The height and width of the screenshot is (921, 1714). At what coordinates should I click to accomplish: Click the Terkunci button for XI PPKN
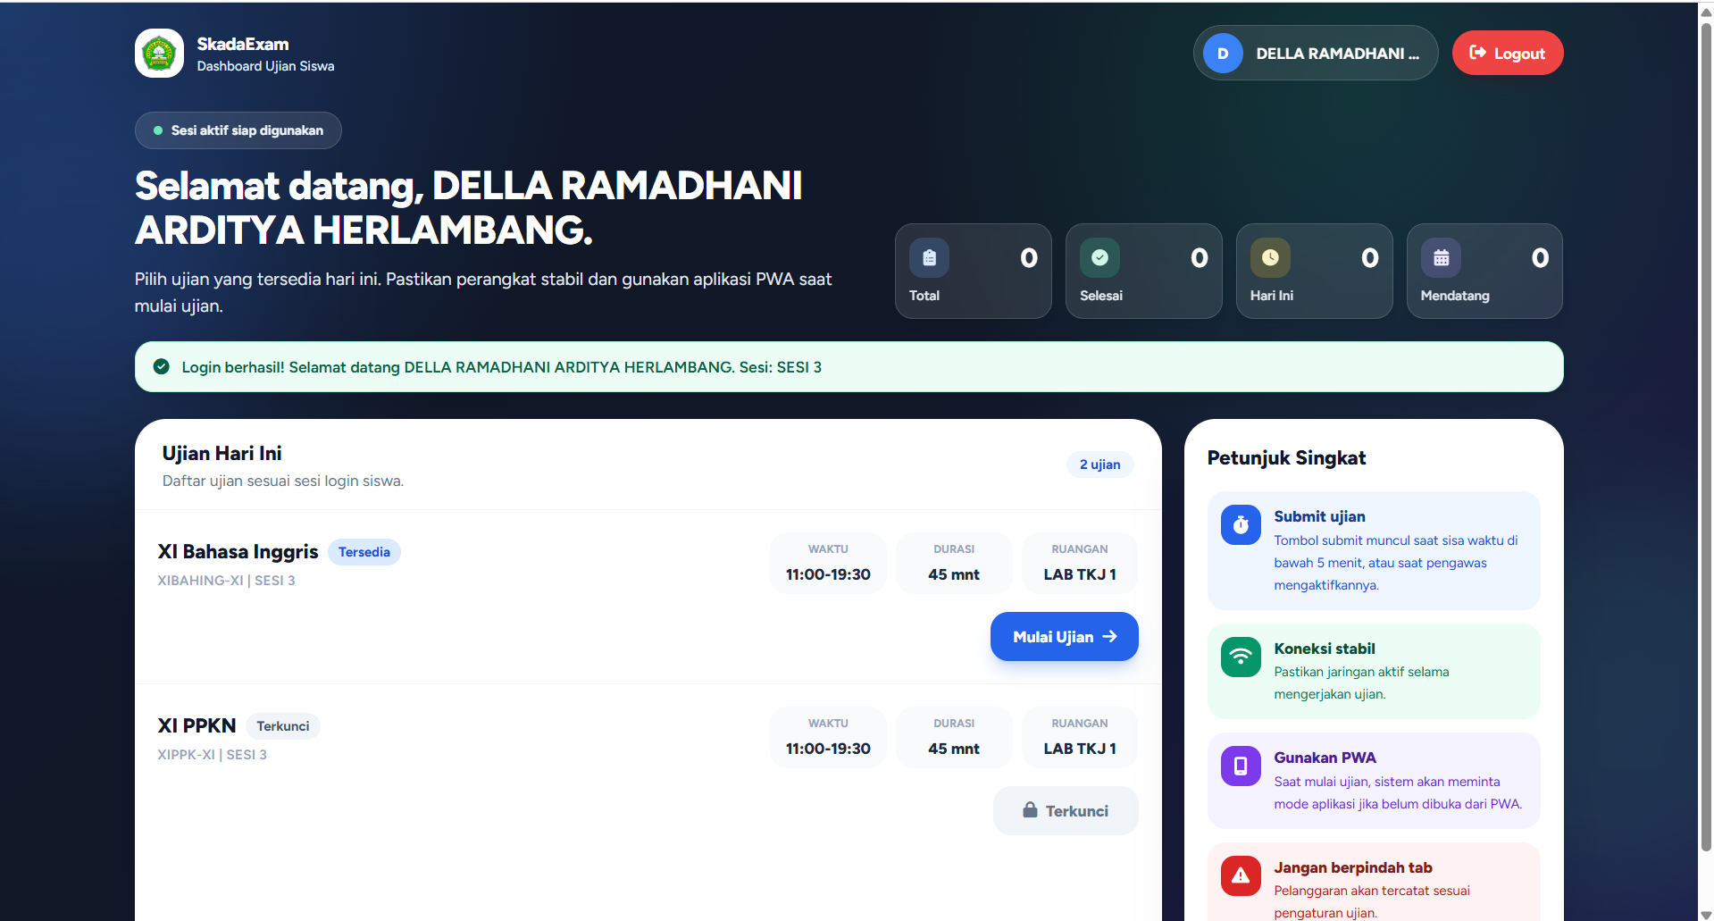[x=1066, y=811]
